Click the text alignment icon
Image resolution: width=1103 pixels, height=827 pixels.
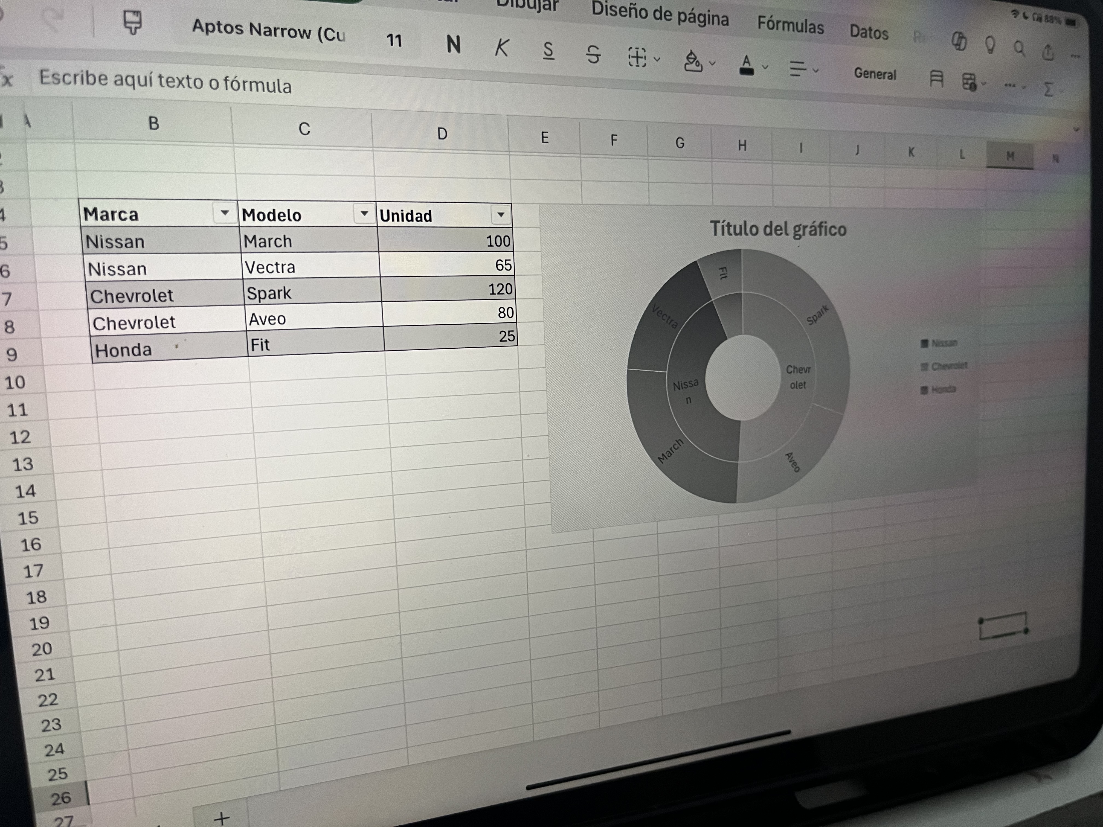click(798, 68)
